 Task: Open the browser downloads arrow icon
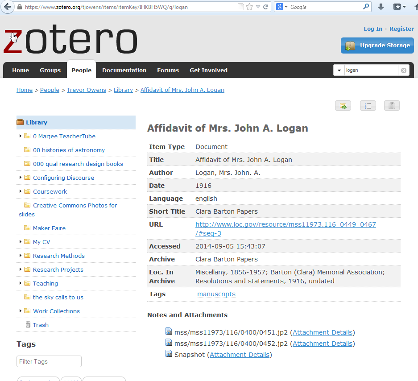click(381, 7)
